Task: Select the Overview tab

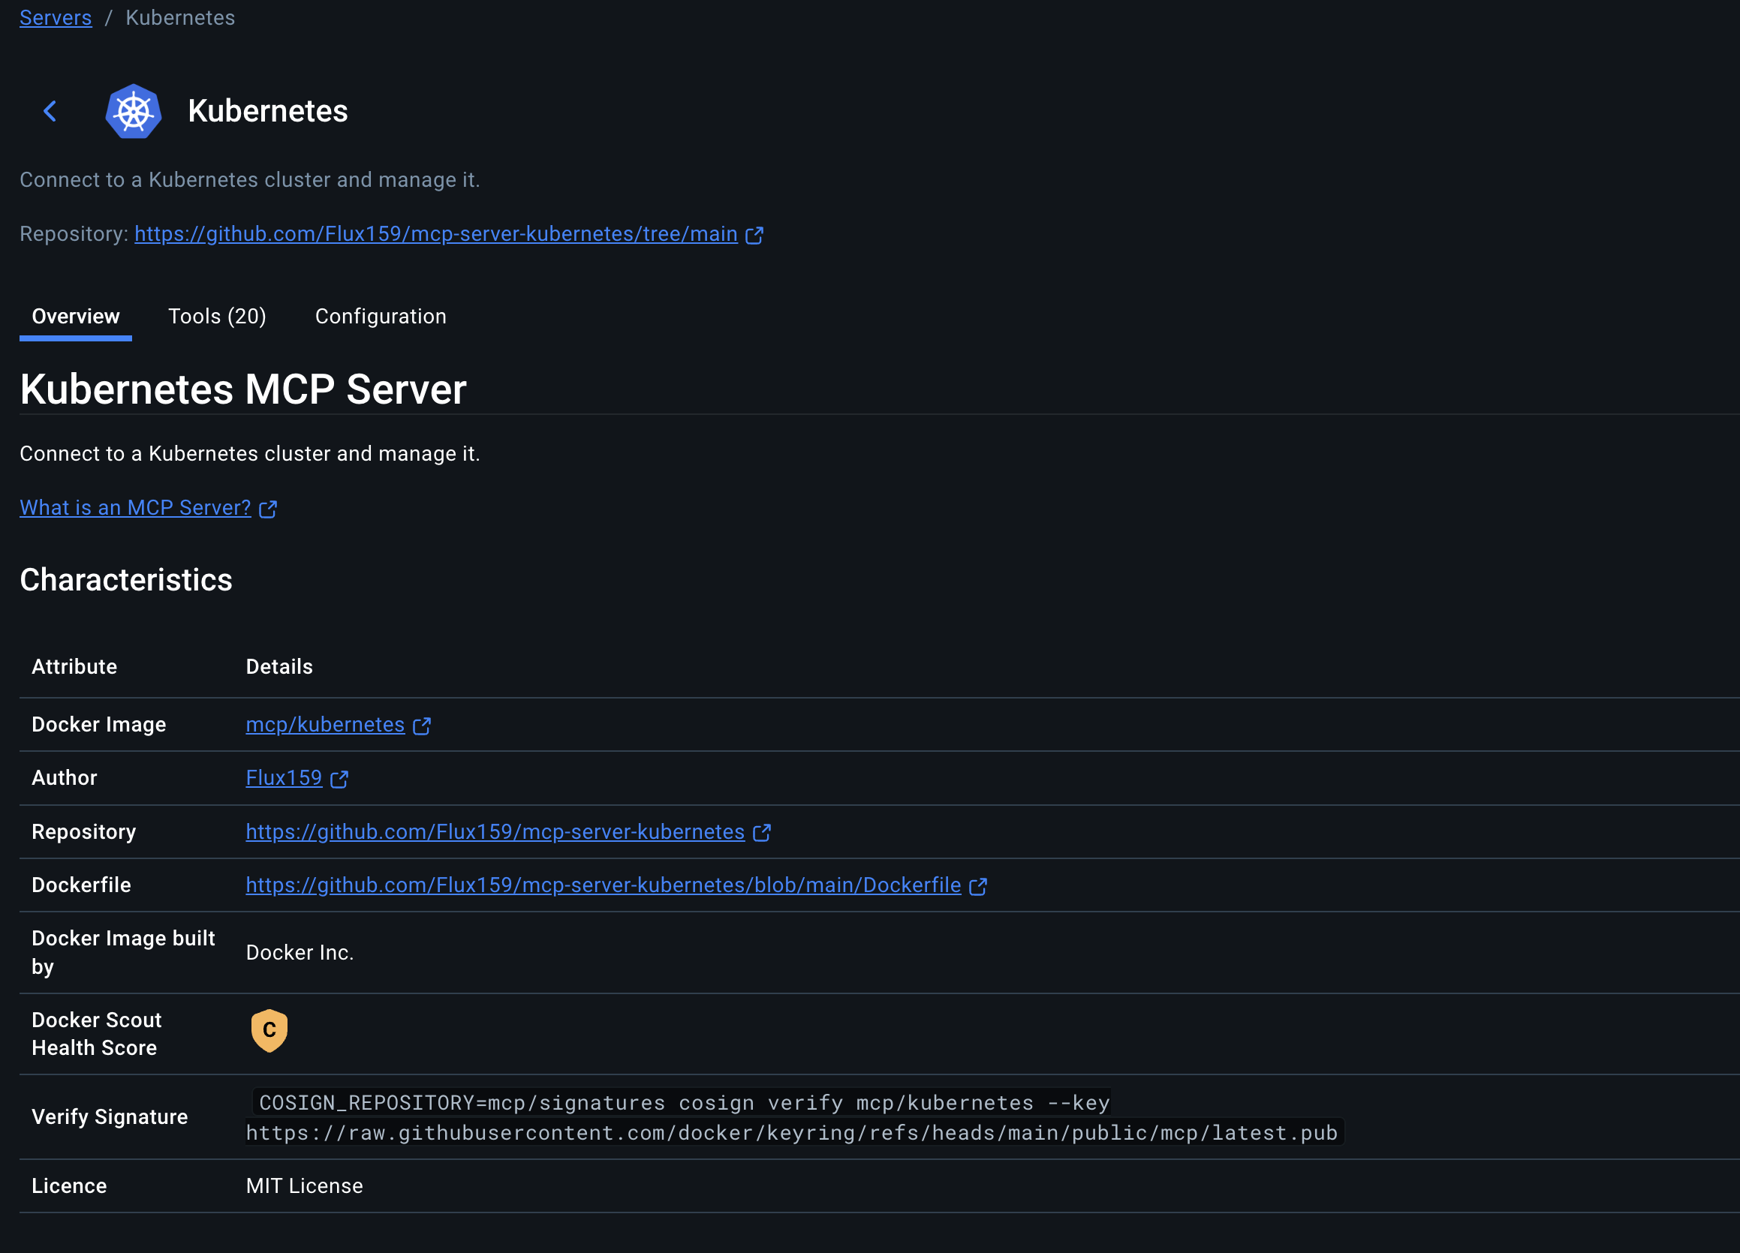Action: coord(74,316)
